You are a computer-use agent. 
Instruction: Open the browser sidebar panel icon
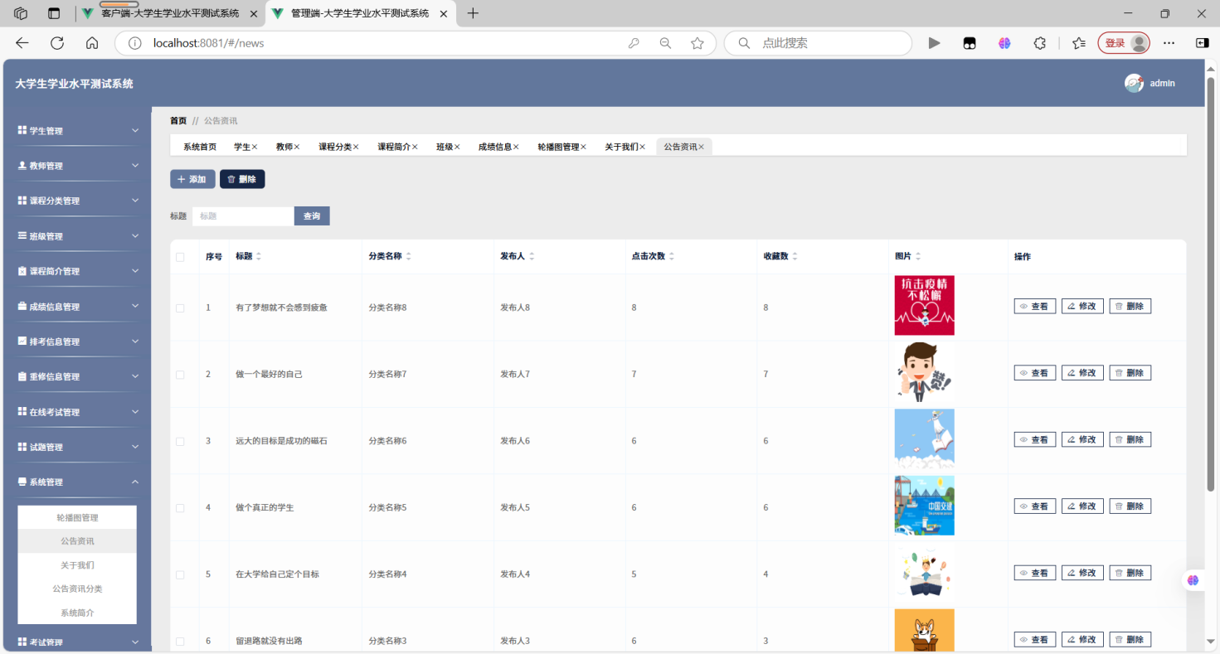(1202, 43)
